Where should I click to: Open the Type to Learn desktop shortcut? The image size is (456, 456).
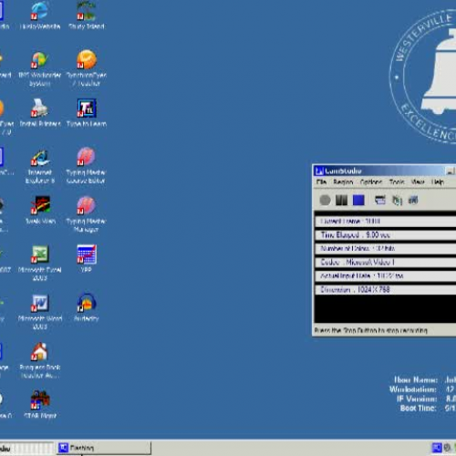87,112
